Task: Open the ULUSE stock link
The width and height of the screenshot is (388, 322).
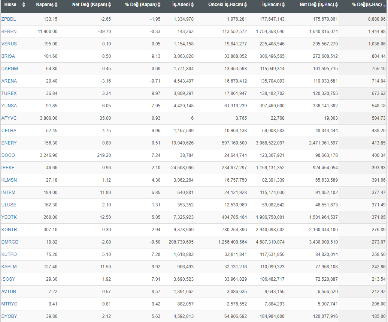Action: (x=9, y=205)
